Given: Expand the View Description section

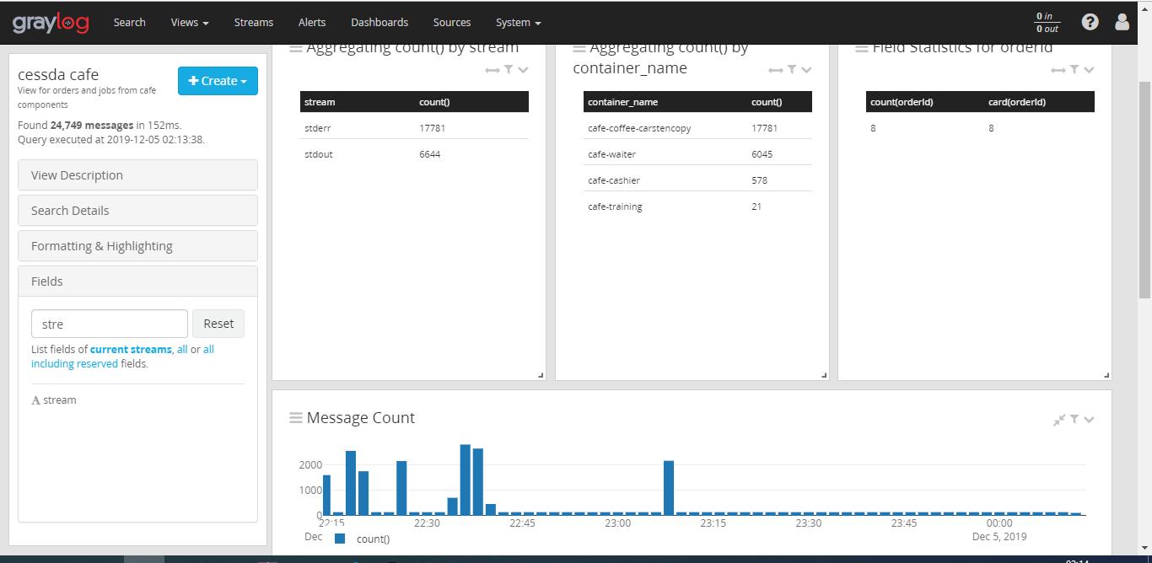Looking at the screenshot, I should 137,175.
